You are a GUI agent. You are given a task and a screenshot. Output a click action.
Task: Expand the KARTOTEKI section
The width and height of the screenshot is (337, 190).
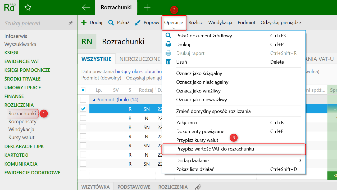(16, 155)
